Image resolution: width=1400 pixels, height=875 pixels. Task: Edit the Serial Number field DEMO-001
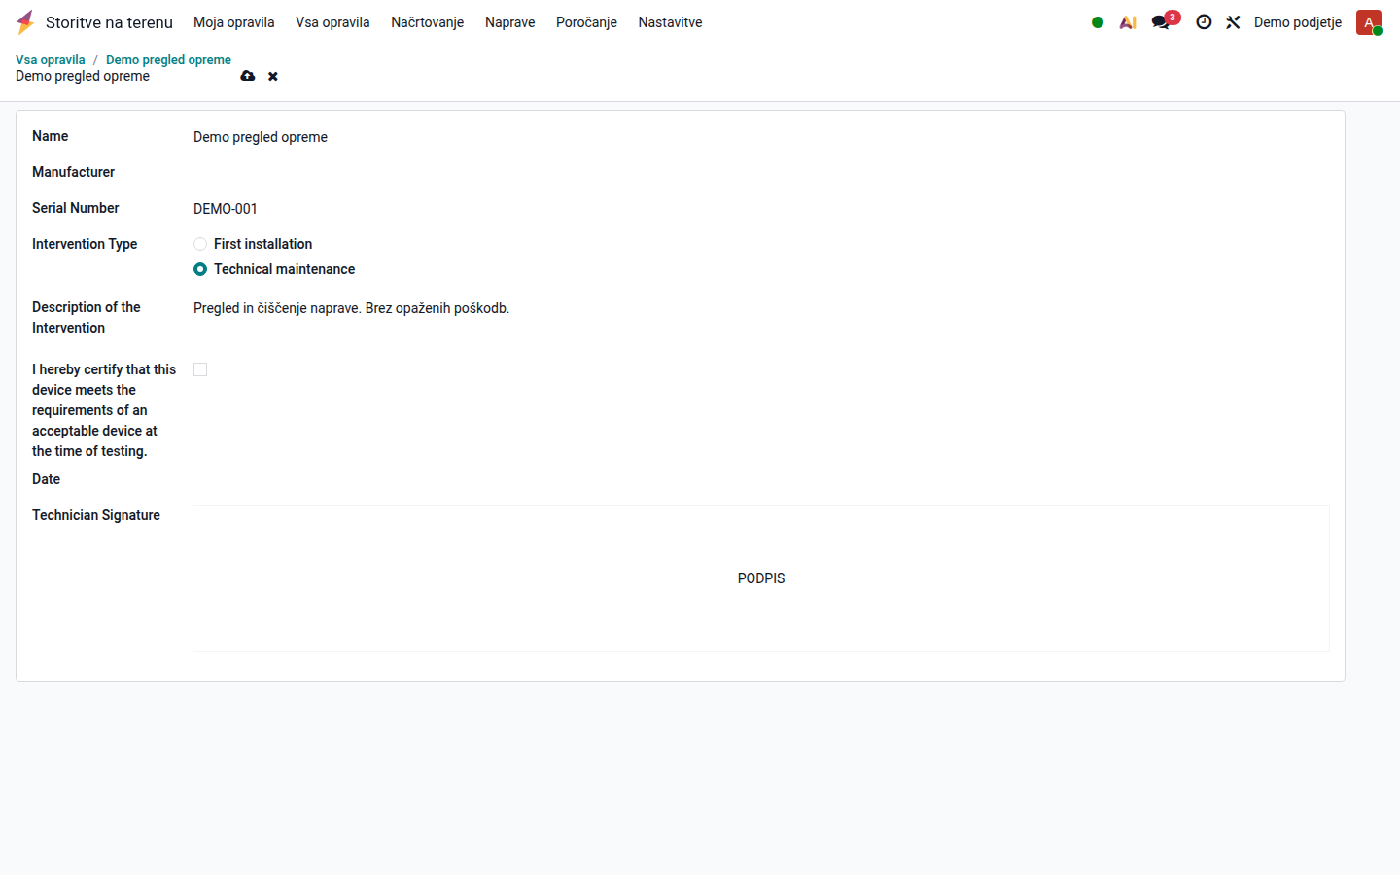[x=760, y=209]
